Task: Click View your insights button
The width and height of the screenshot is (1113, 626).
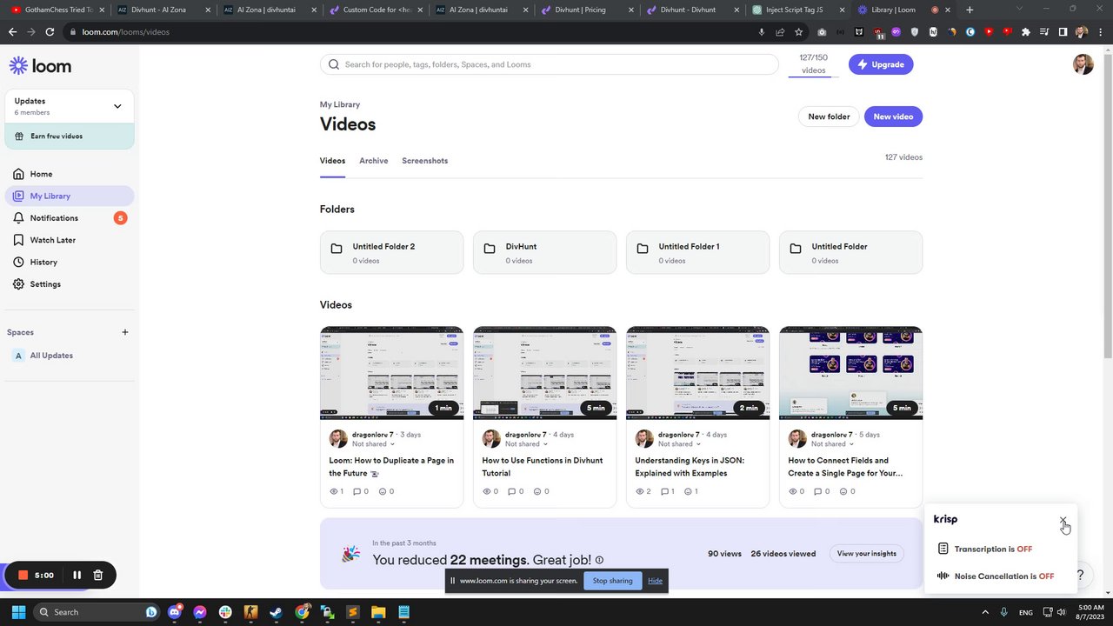Action: point(866,554)
